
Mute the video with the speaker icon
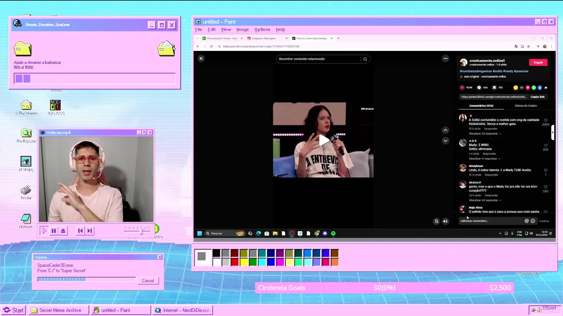(x=445, y=221)
